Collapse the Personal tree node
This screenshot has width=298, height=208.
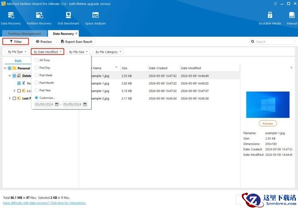(5, 68)
